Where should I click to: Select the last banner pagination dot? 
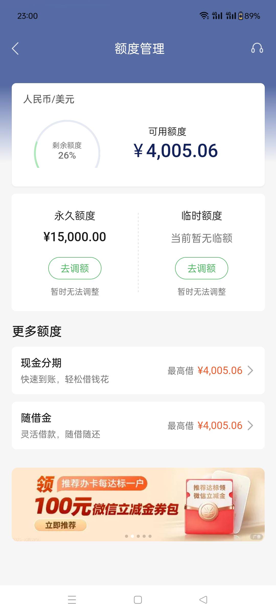150,536
